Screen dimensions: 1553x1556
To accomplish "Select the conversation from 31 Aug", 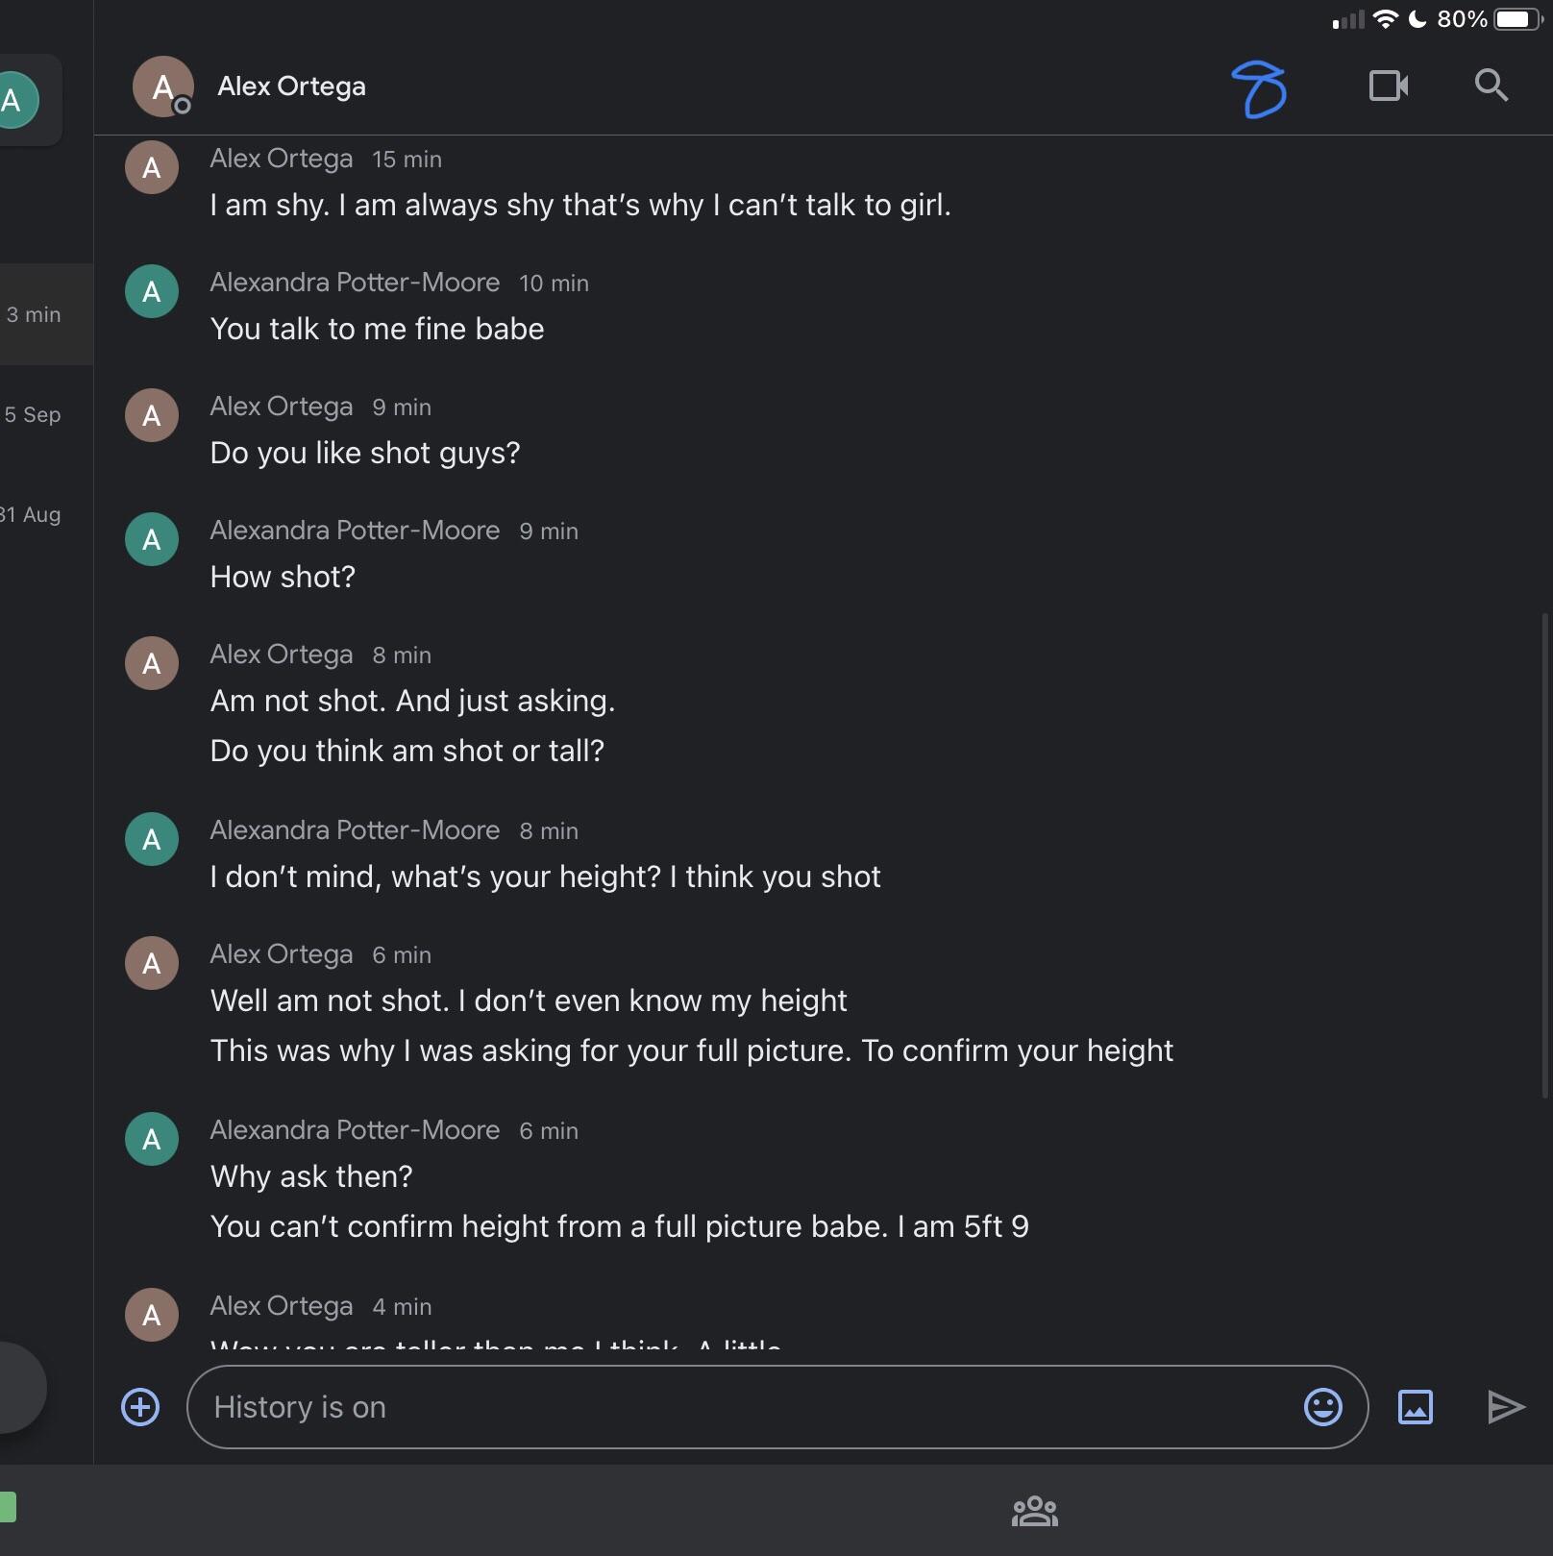I will tap(38, 514).
